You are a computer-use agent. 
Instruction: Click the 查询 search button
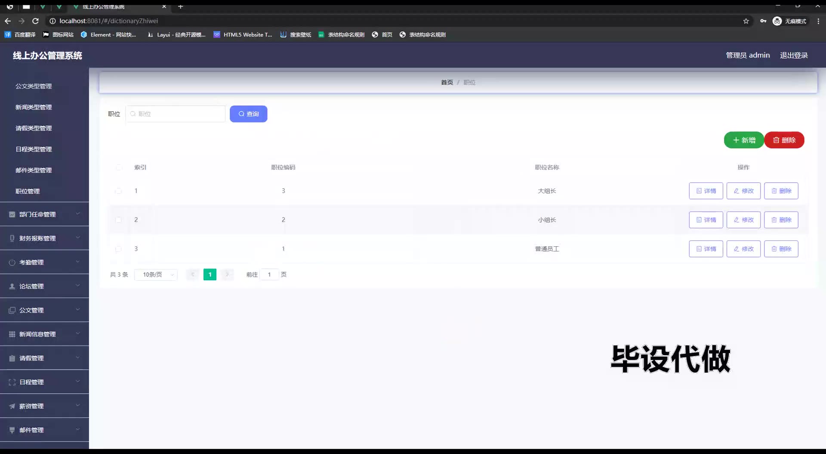point(248,114)
